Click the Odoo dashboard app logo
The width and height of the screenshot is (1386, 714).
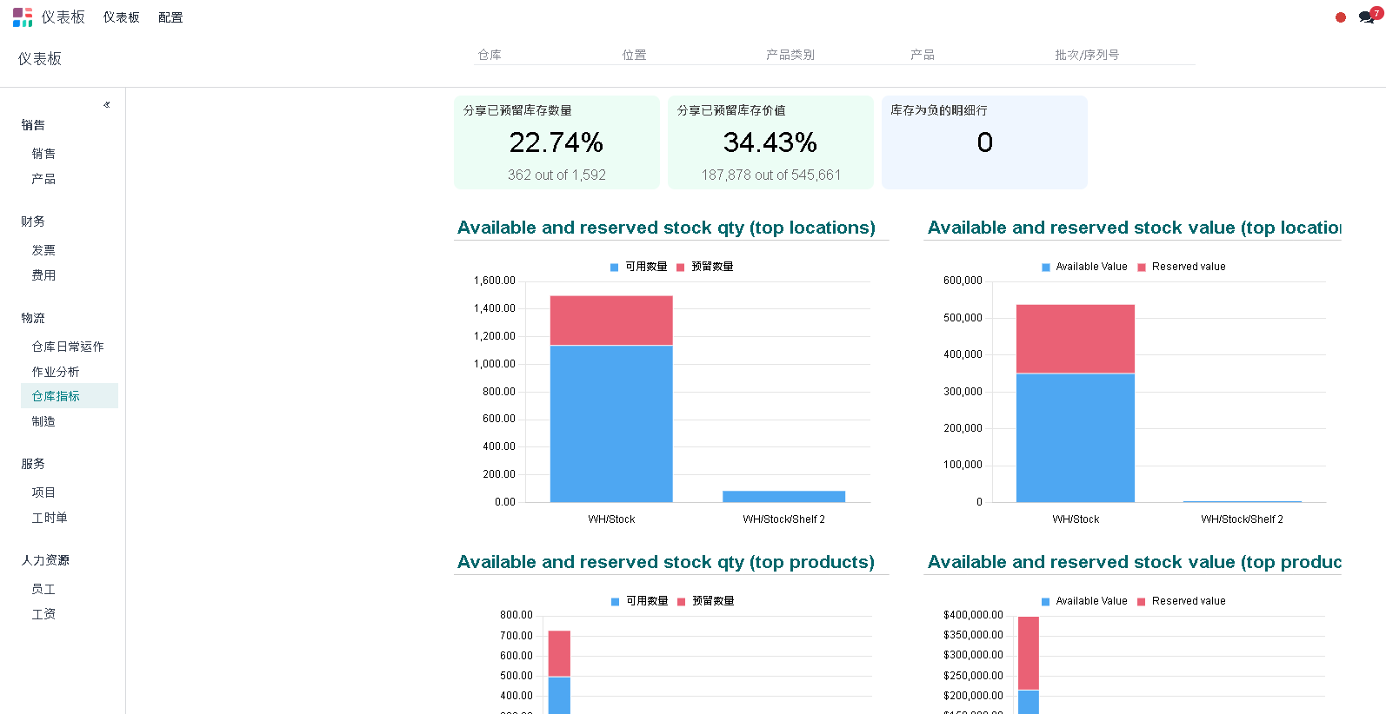23,17
